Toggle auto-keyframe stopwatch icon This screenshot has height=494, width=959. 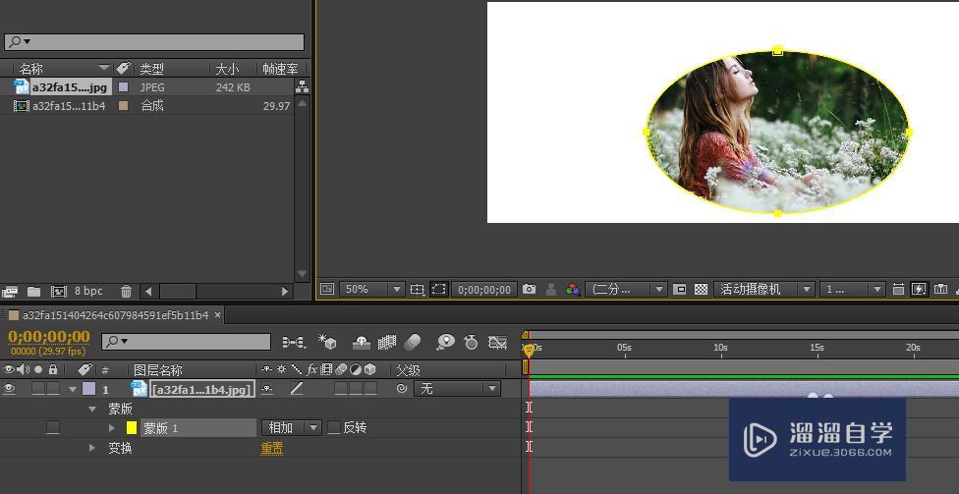pos(471,343)
